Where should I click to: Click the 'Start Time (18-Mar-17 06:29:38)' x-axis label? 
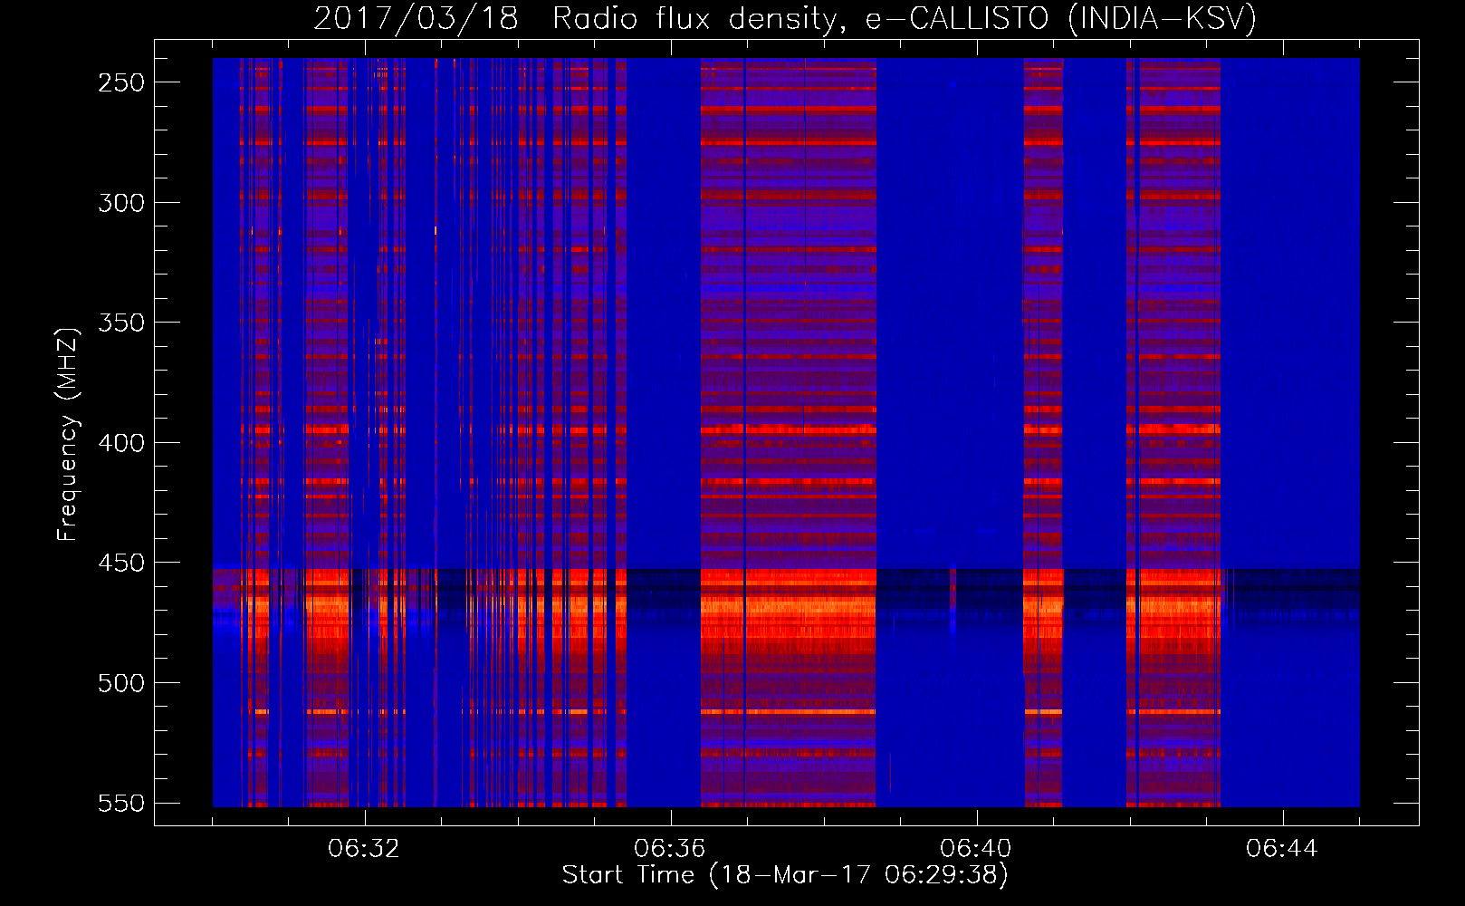(785, 875)
